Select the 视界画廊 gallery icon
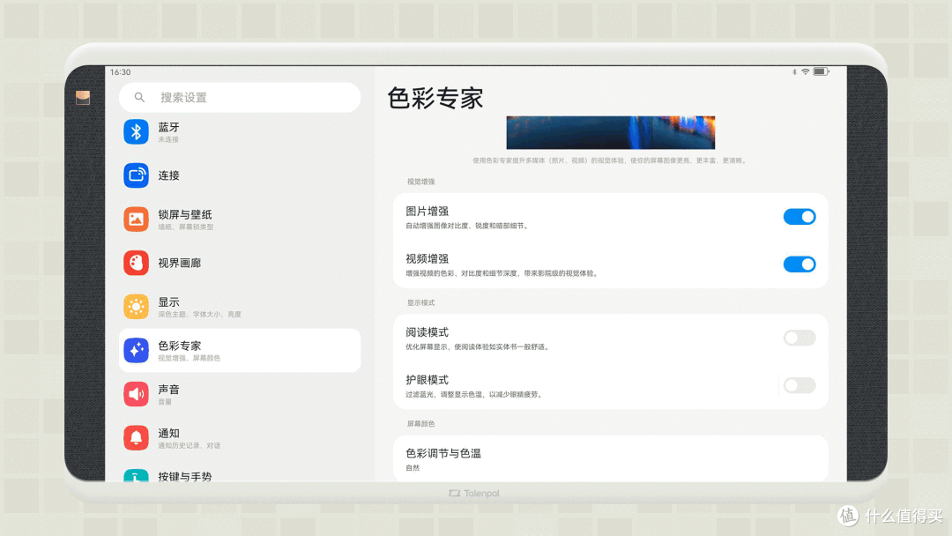This screenshot has width=952, height=536. (x=136, y=263)
